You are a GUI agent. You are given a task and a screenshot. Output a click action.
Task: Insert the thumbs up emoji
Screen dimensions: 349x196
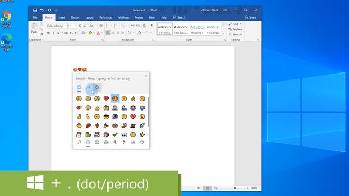(x=97, y=108)
